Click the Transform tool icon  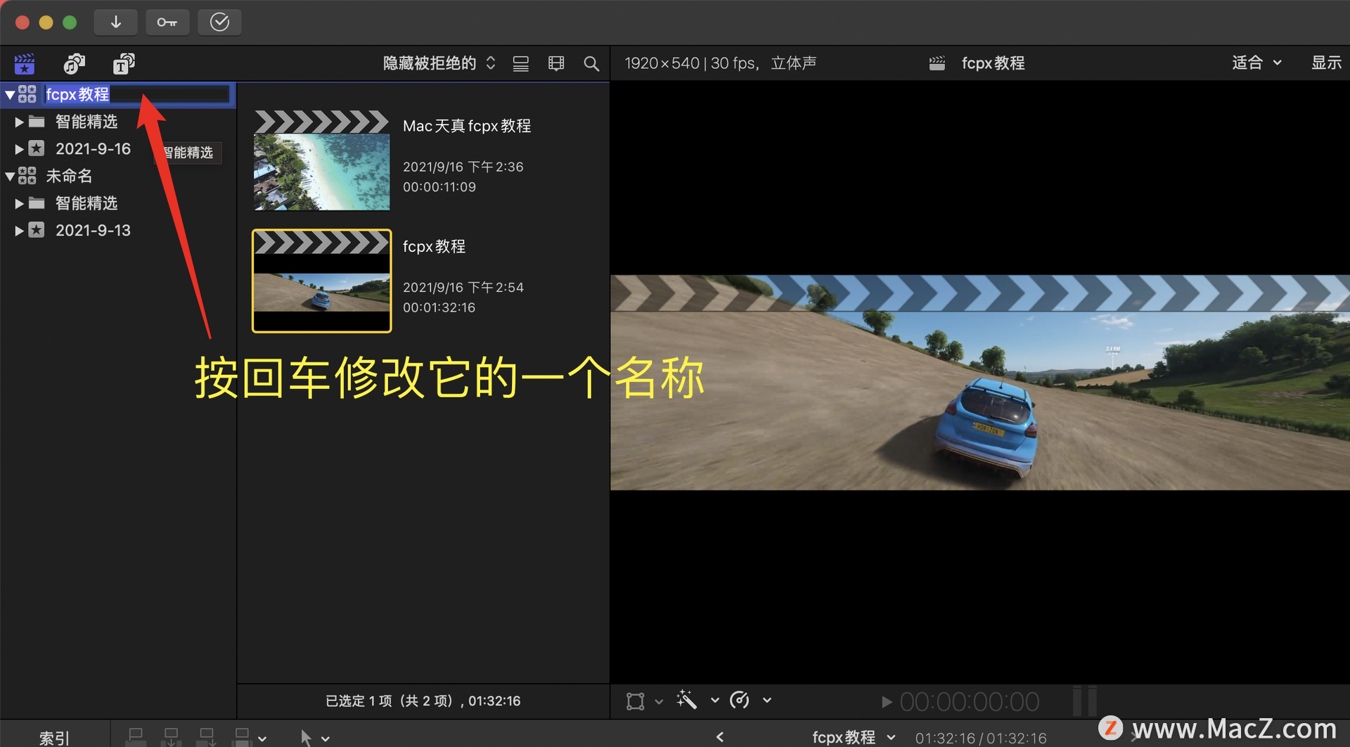(635, 701)
